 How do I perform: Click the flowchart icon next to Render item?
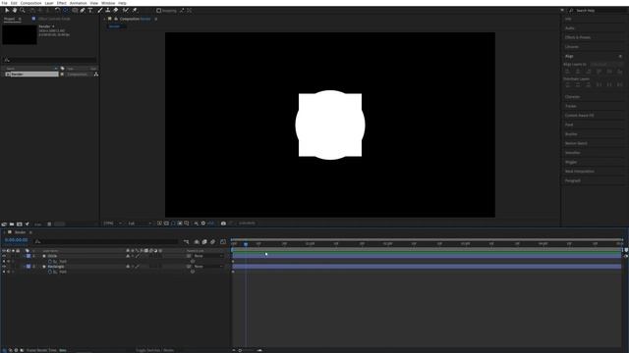tap(96, 75)
